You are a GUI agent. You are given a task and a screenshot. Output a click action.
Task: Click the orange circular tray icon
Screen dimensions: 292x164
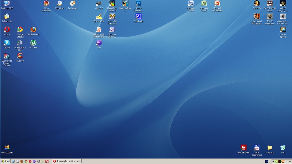[x=283, y=161]
